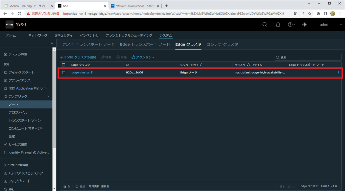Image resolution: width=345 pixels, height=191 pixels.
Task: Open the NSX search magnifier icon
Action: (265, 24)
